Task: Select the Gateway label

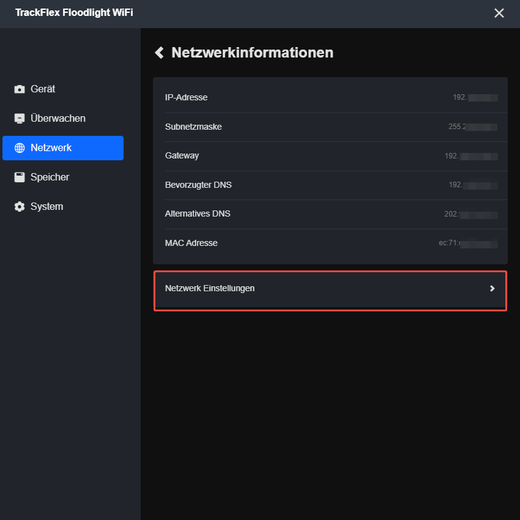Action: [x=182, y=156]
